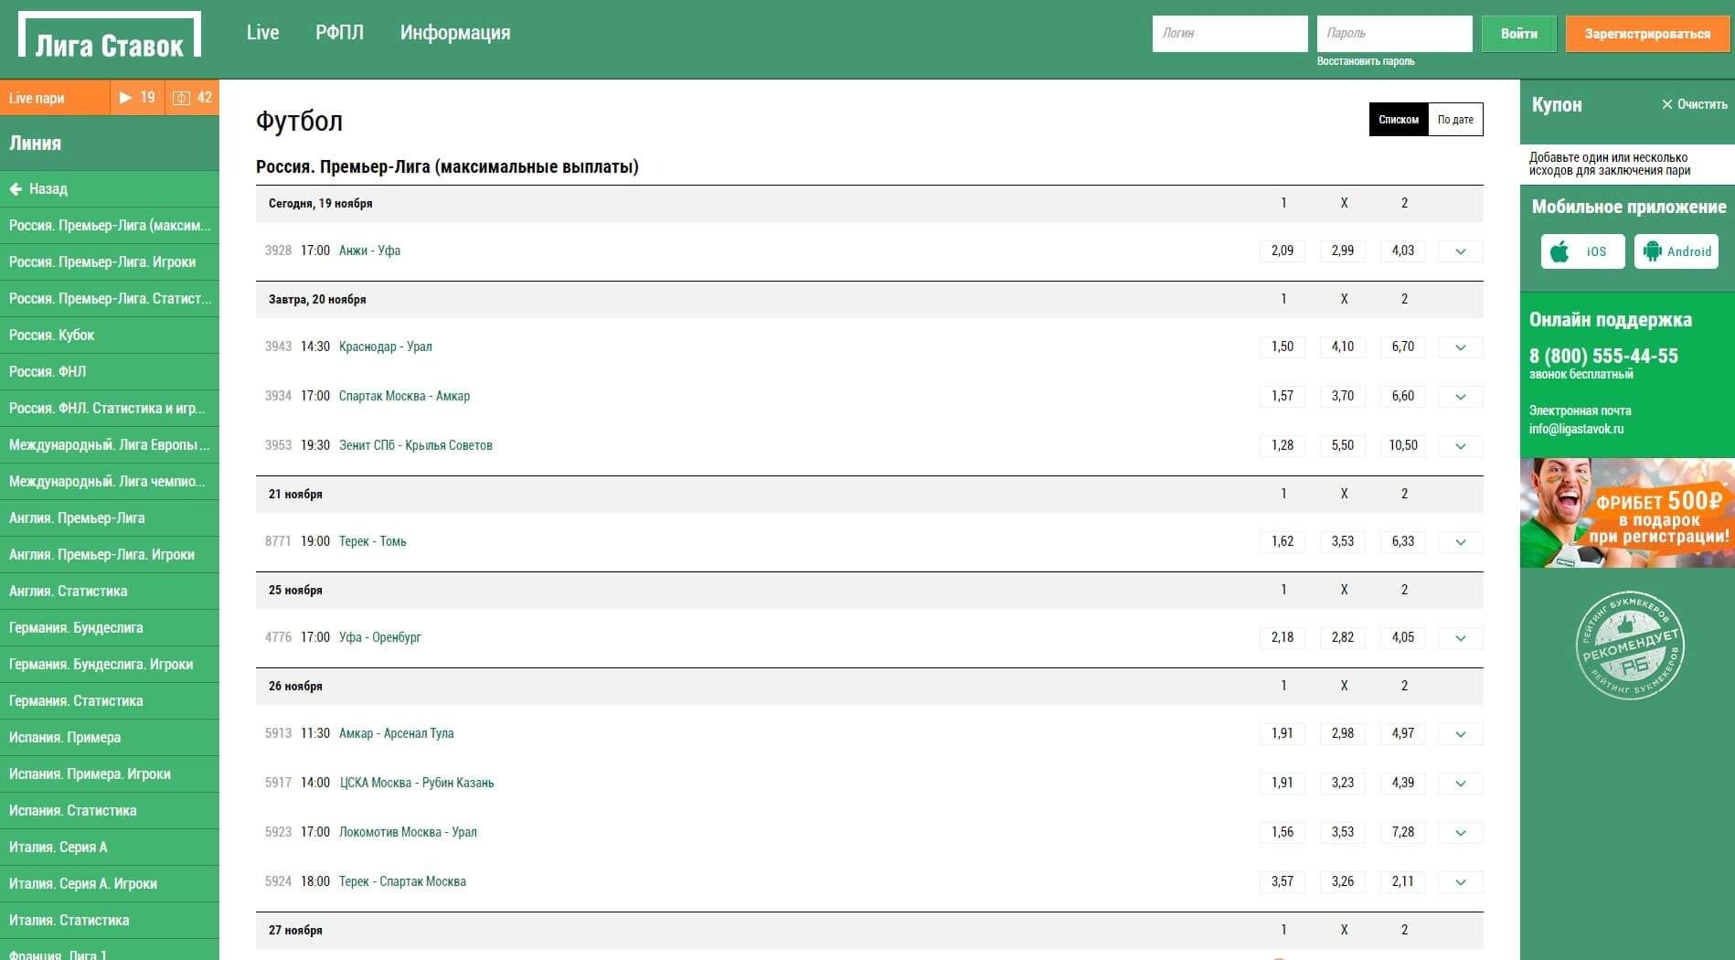This screenshot has width=1735, height=960.
Task: Open the Лига Ставок logo homepage
Action: click(110, 36)
